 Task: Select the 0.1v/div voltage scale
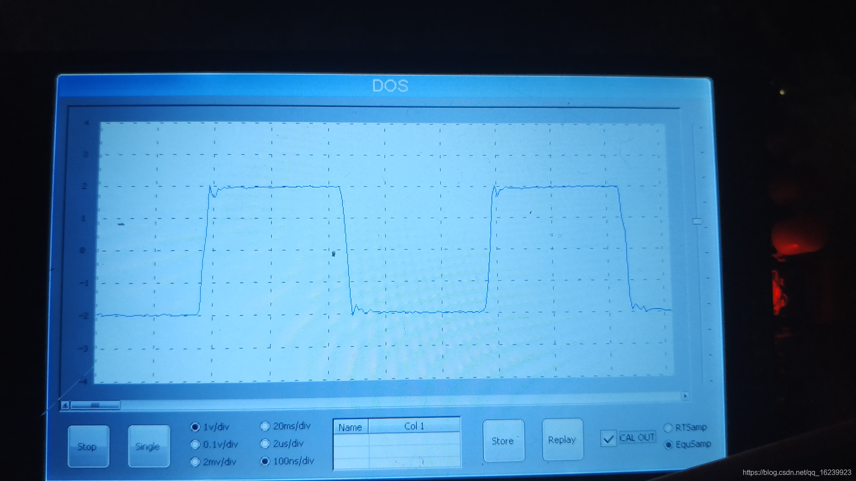[x=195, y=444]
